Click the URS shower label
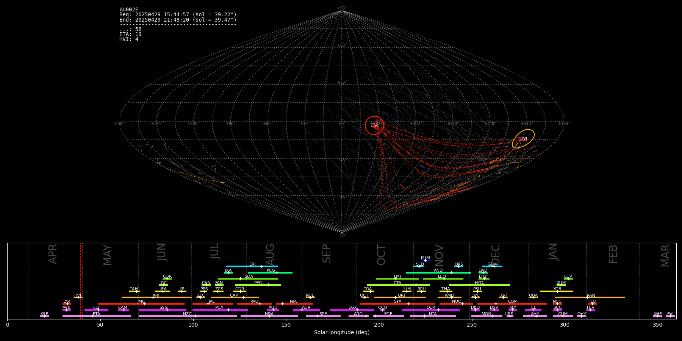Viewport: 682px width, 341px height. [509, 314]
